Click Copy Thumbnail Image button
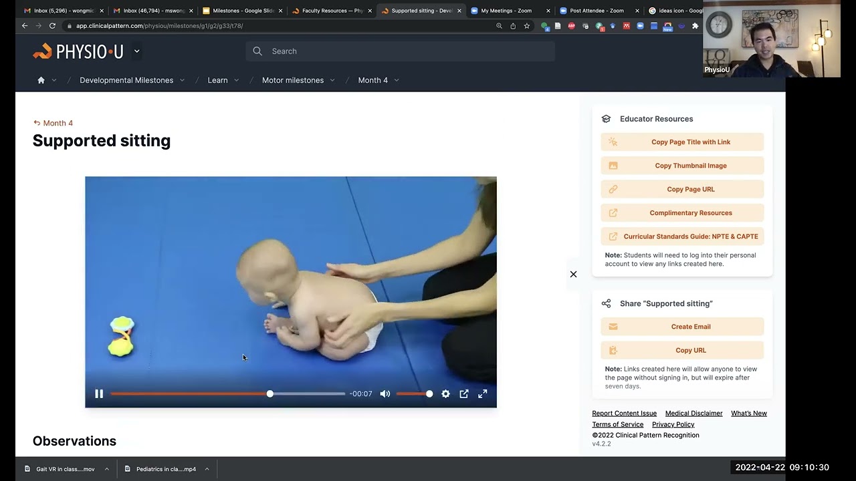The image size is (856, 481). click(x=682, y=166)
